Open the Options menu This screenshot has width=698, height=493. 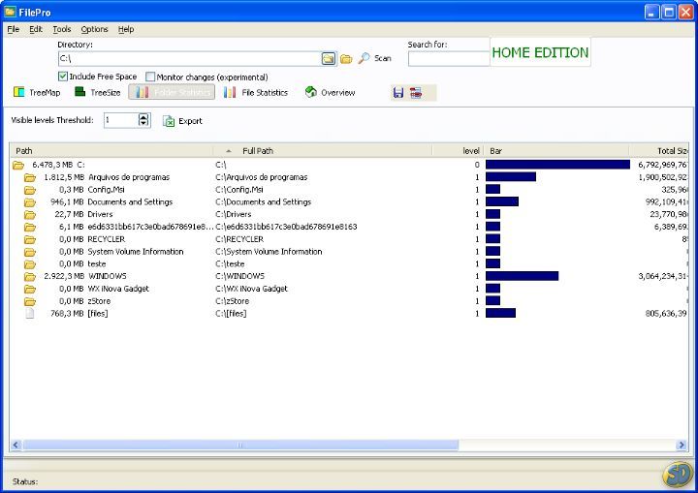point(94,29)
